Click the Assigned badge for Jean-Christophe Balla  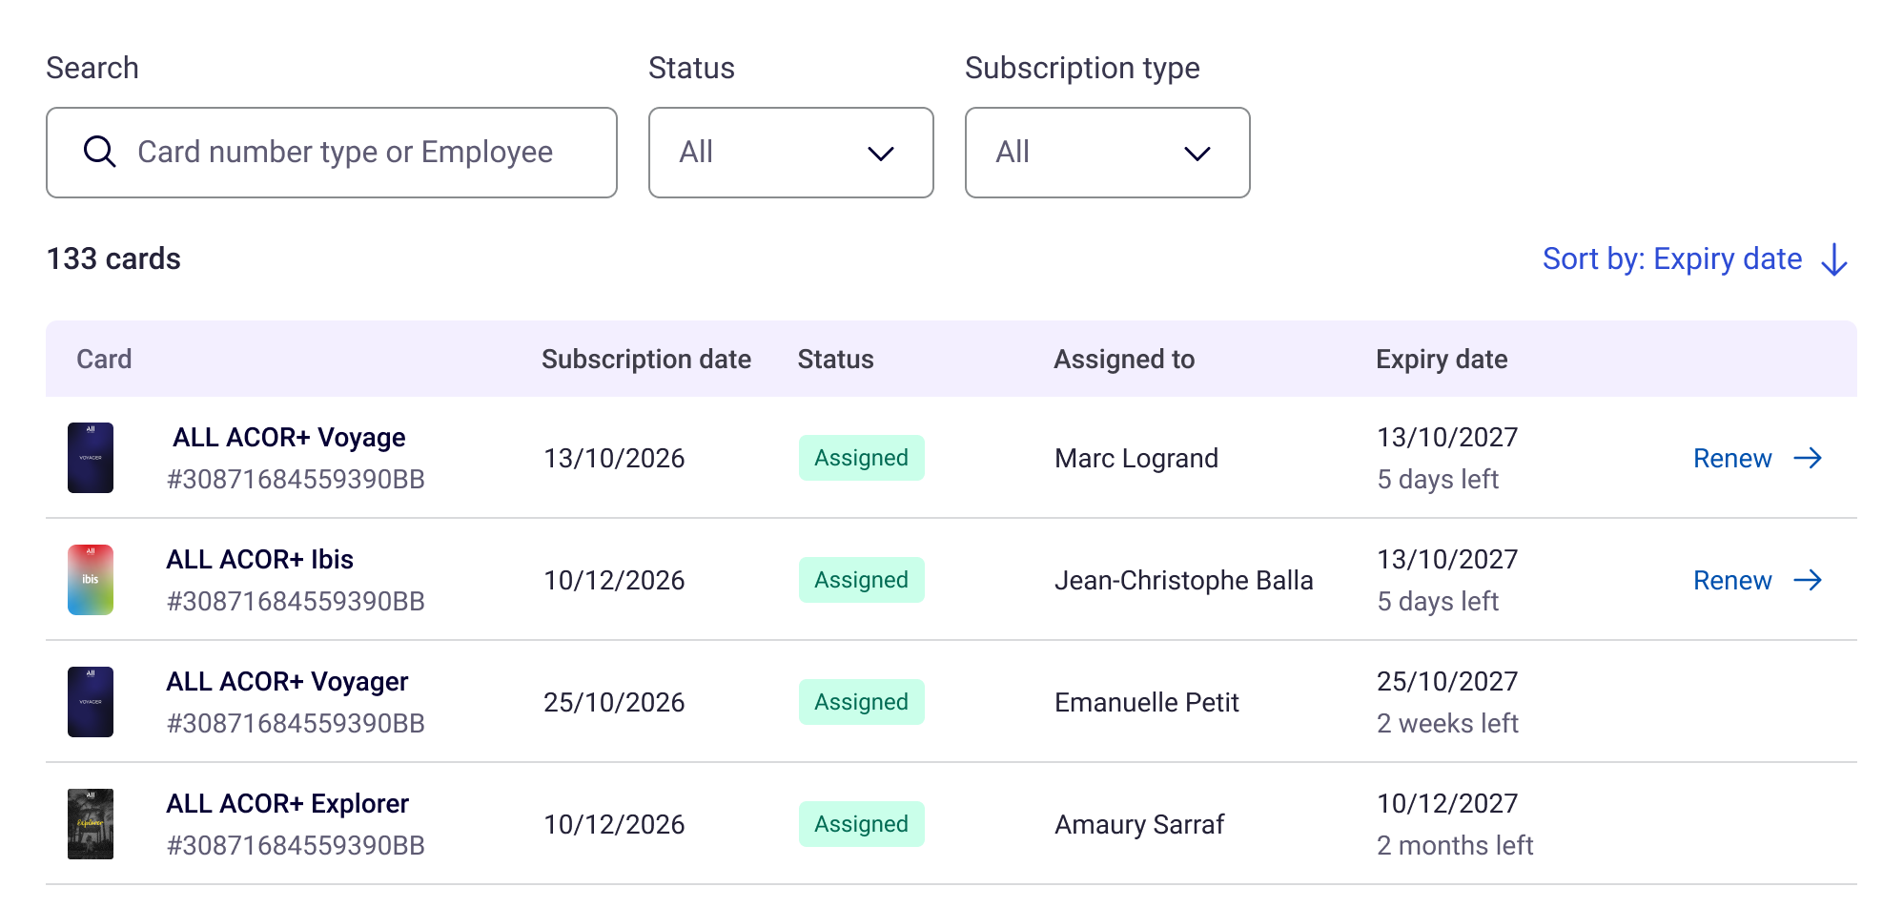(x=862, y=580)
